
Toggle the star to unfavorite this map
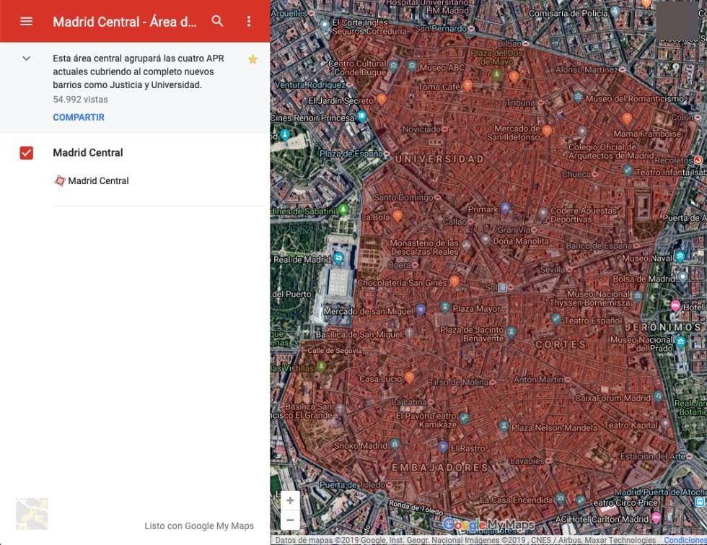point(252,58)
